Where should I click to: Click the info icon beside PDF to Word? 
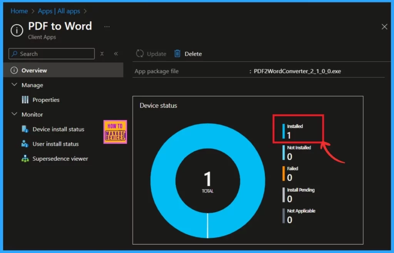click(x=17, y=30)
